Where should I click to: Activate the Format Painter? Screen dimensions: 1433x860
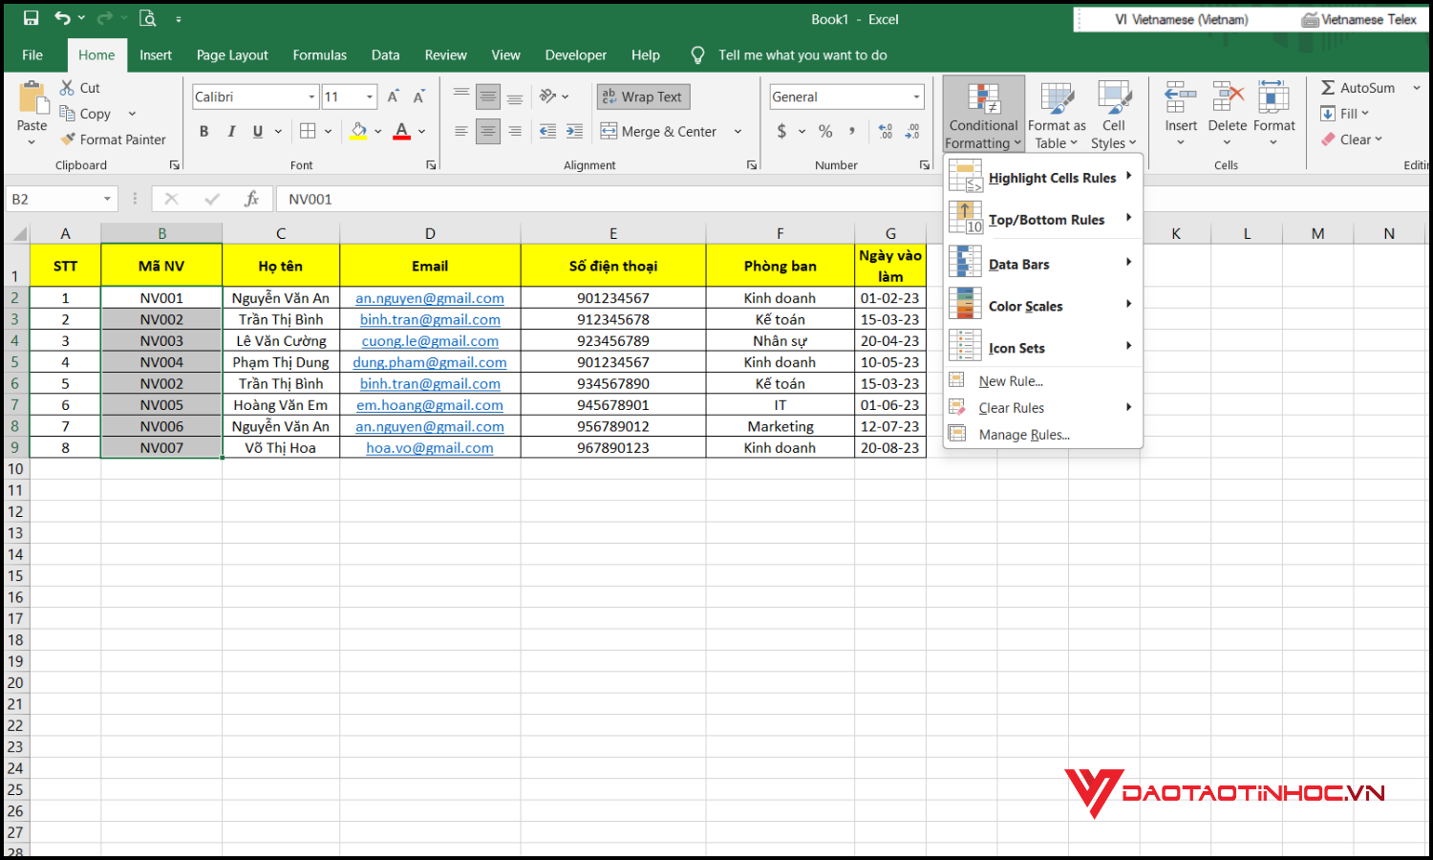click(x=113, y=140)
